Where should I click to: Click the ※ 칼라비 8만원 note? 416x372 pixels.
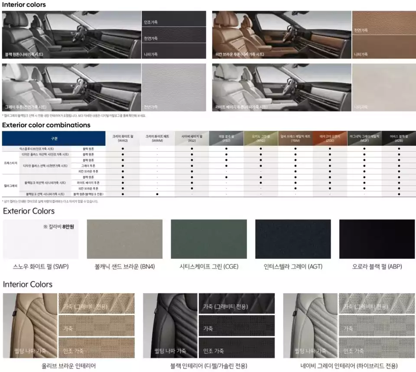coord(58,226)
